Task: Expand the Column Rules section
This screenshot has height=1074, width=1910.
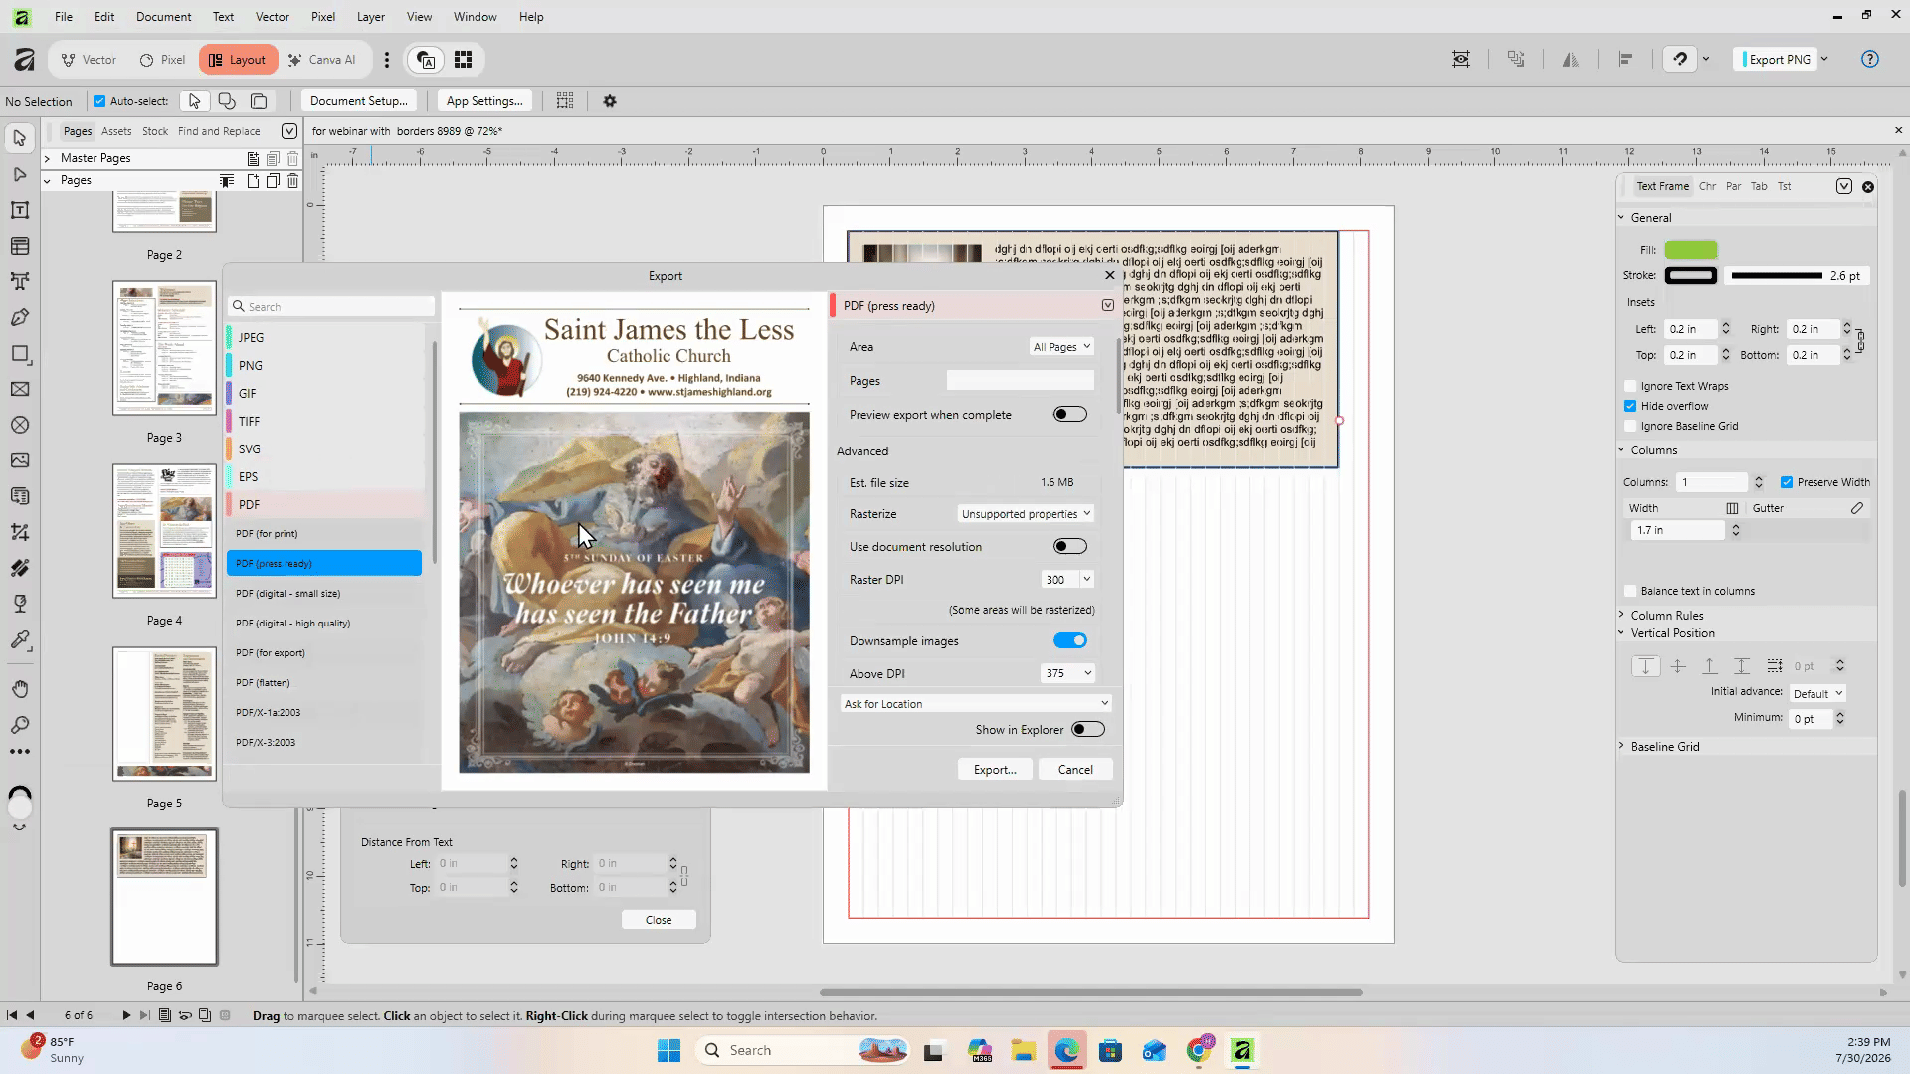Action: [1622, 616]
